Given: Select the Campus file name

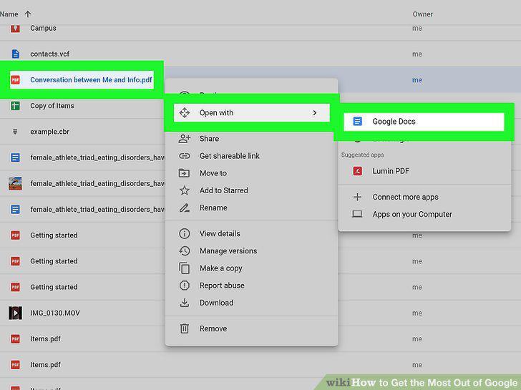Looking at the screenshot, I should pos(43,28).
